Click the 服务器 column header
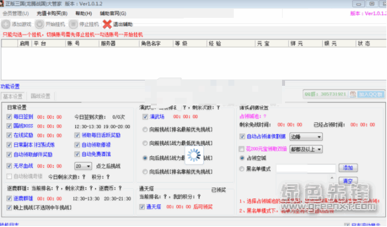This screenshot has width=387, height=227. pyautogui.click(x=119, y=43)
